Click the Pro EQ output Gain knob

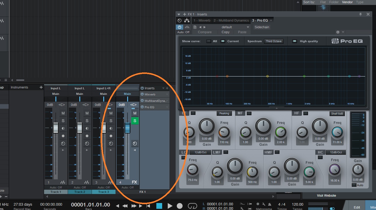(358, 169)
